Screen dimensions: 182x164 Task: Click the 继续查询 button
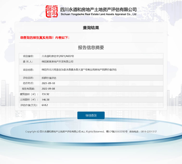91,115
